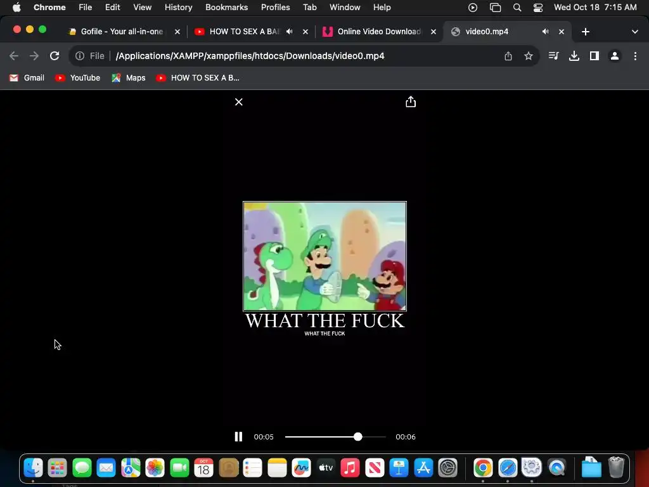649x487 pixels.
Task: Click the video frame thumbnail
Action: [325, 256]
